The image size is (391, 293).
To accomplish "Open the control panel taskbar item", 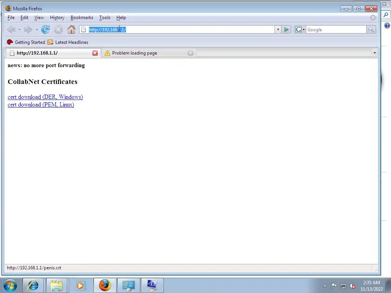I will click(x=129, y=285).
